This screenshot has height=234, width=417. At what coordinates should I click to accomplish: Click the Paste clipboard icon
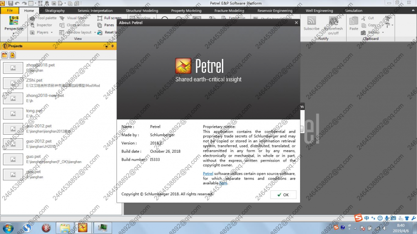click(354, 21)
